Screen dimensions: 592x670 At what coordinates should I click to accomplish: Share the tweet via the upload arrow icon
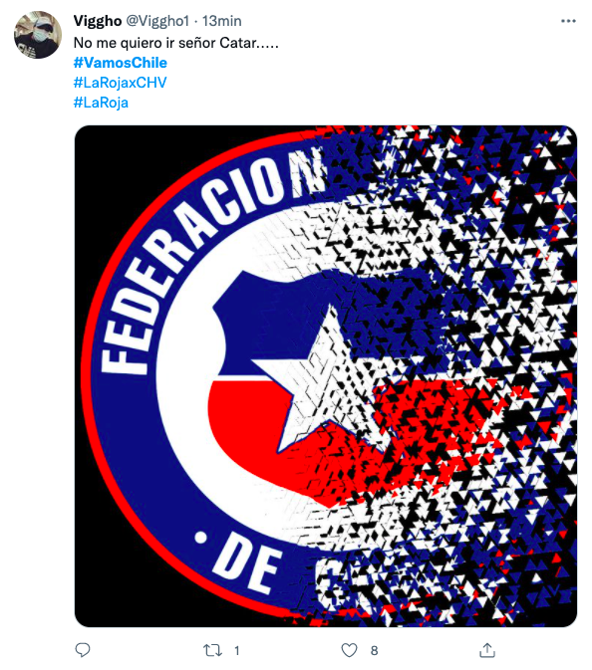pyautogui.click(x=487, y=650)
